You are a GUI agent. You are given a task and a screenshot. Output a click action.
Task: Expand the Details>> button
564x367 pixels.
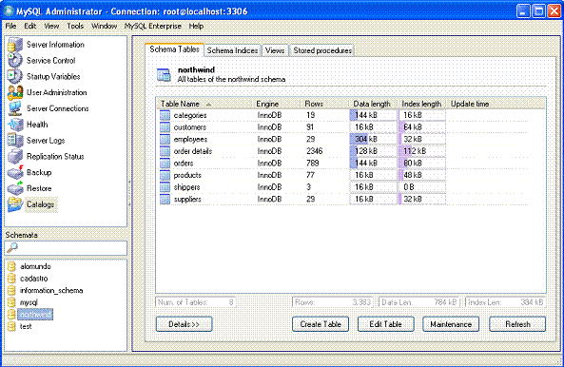(x=184, y=324)
